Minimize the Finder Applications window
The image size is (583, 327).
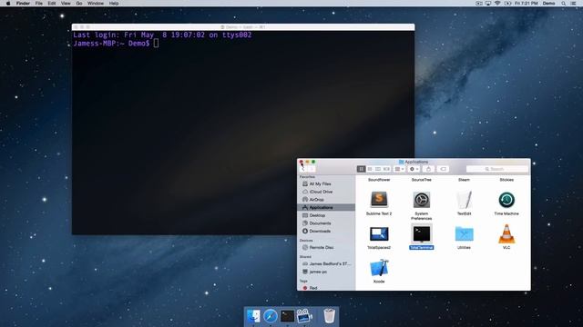pyautogui.click(x=307, y=162)
